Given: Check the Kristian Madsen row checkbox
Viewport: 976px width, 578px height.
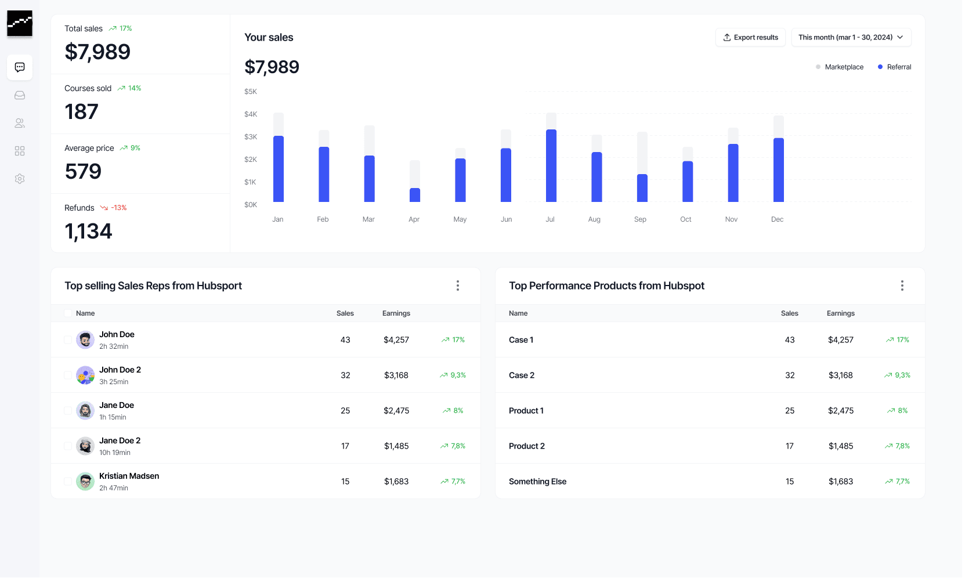Looking at the screenshot, I should (68, 482).
